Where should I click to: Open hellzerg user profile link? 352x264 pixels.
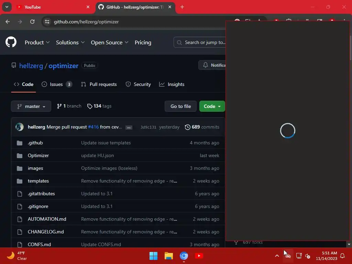pos(31,66)
